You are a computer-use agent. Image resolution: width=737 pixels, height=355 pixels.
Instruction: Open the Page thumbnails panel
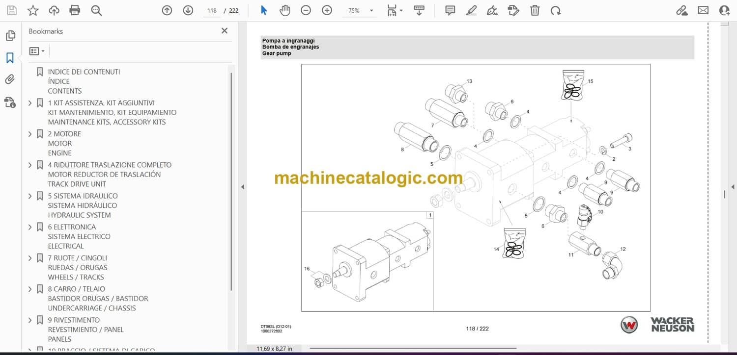(x=10, y=36)
